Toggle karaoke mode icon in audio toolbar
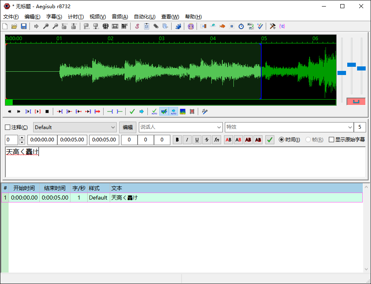Screen dimensions: 371x284 (x=204, y=111)
